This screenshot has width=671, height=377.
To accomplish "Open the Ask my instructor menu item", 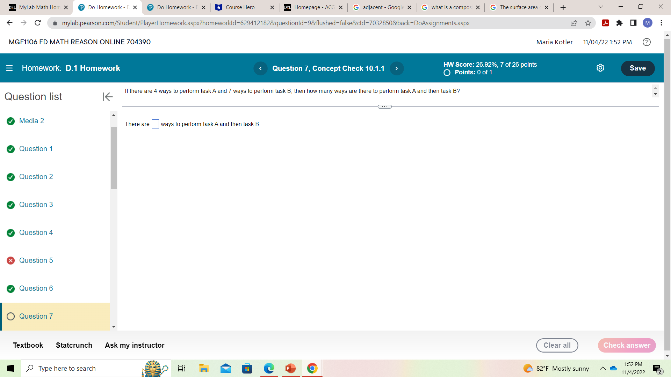I will click(x=134, y=345).
